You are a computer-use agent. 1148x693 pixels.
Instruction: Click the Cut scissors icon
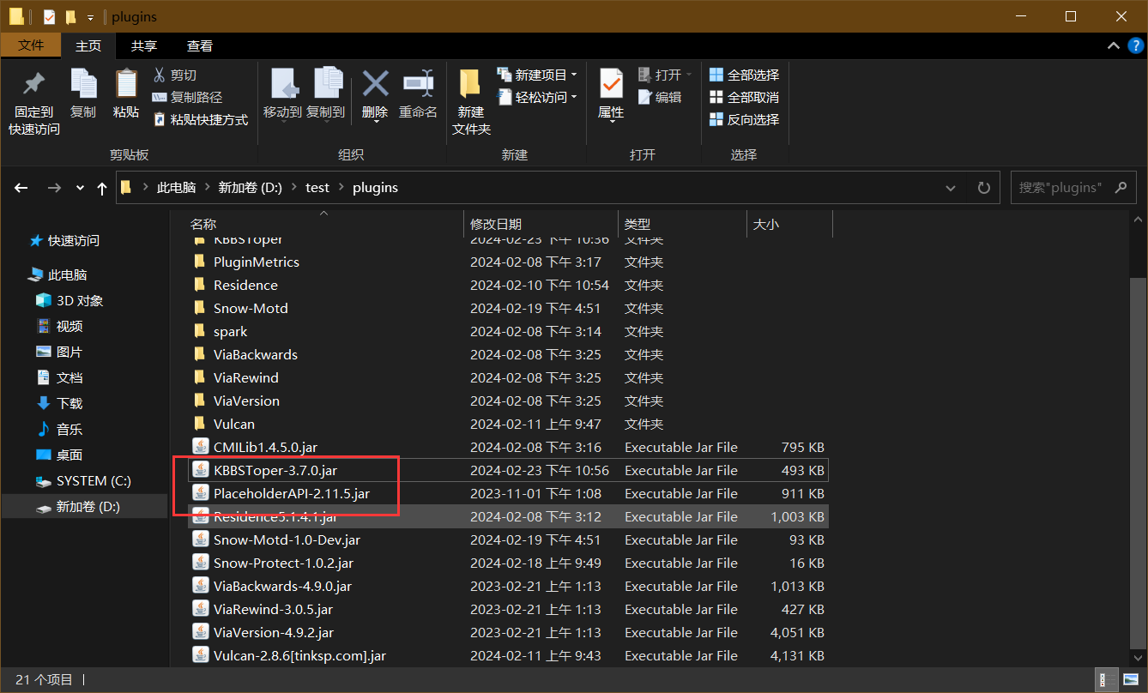159,75
